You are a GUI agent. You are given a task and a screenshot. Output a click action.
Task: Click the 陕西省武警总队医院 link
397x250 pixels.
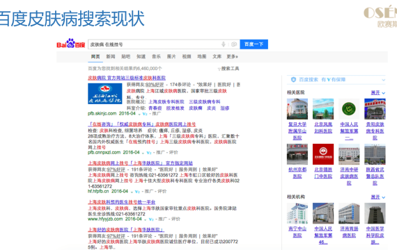[375, 176]
